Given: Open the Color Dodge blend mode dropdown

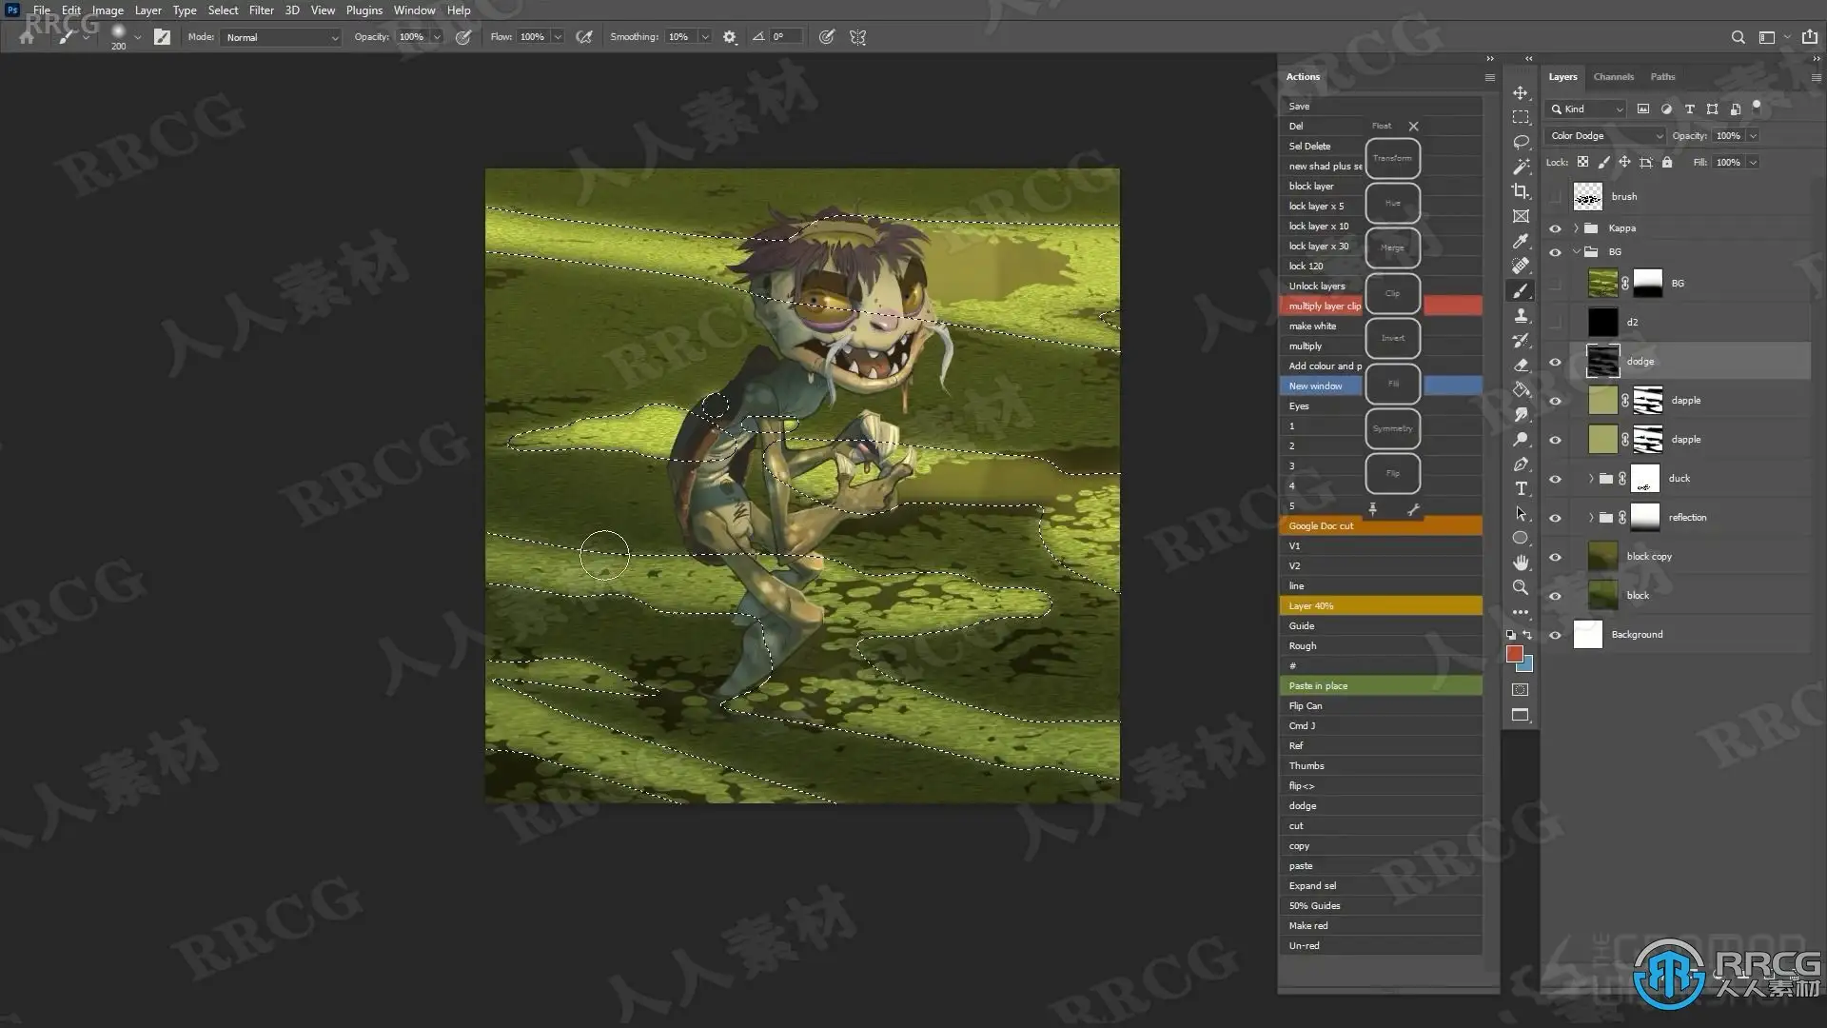Looking at the screenshot, I should tap(1604, 136).
